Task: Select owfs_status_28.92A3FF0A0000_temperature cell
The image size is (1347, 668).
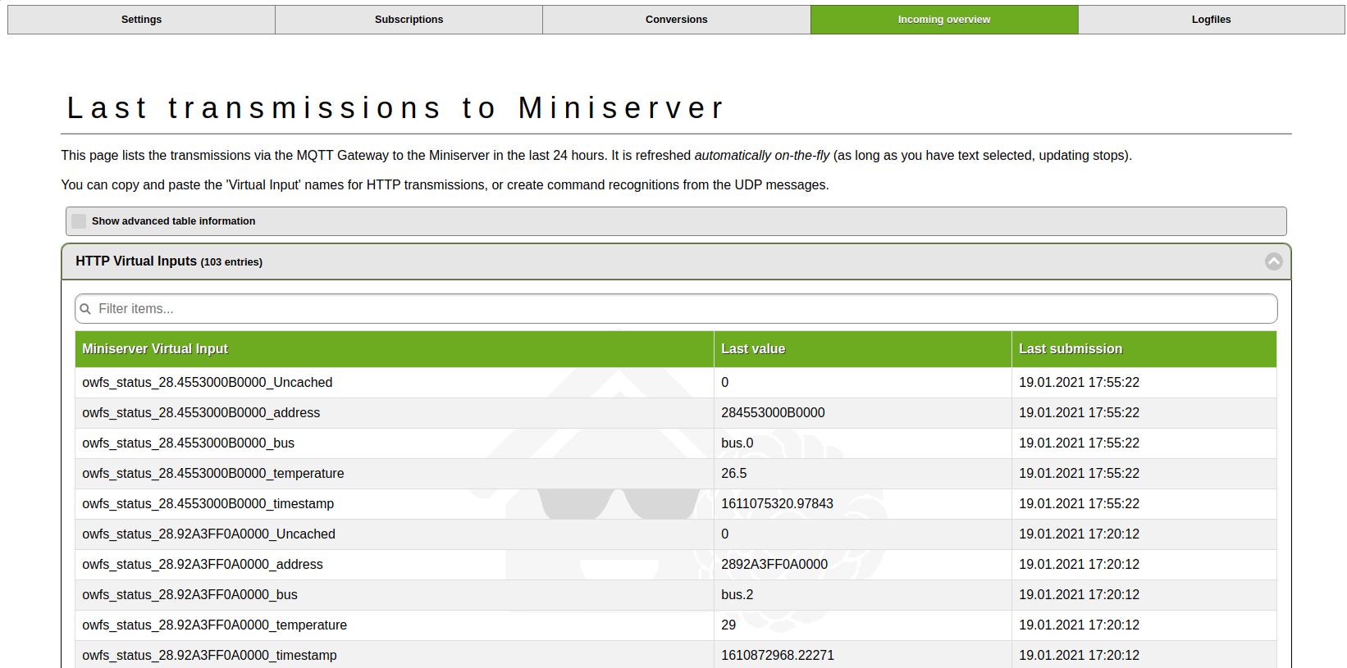Action: (x=394, y=625)
